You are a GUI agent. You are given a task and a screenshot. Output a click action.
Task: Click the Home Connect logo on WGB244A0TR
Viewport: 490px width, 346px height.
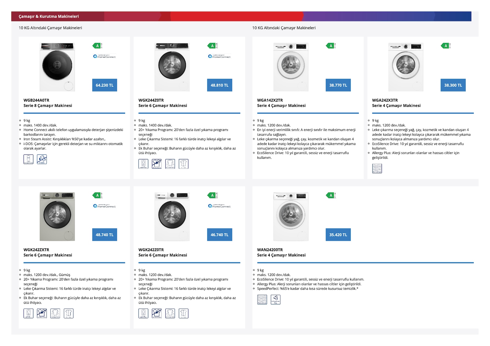pyautogui.click(x=104, y=56)
